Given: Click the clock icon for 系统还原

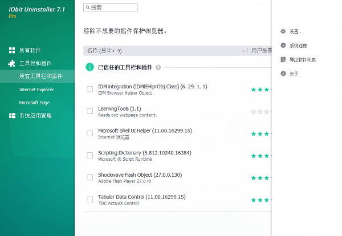Looking at the screenshot, I should 283,46.
